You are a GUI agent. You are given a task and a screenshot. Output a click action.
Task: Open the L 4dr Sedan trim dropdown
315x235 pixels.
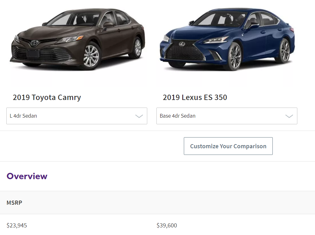click(77, 116)
